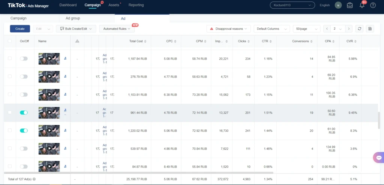This screenshot has width=384, height=185.
Task: Turn off ad with 961.44 RUB cost
Action: (24, 113)
